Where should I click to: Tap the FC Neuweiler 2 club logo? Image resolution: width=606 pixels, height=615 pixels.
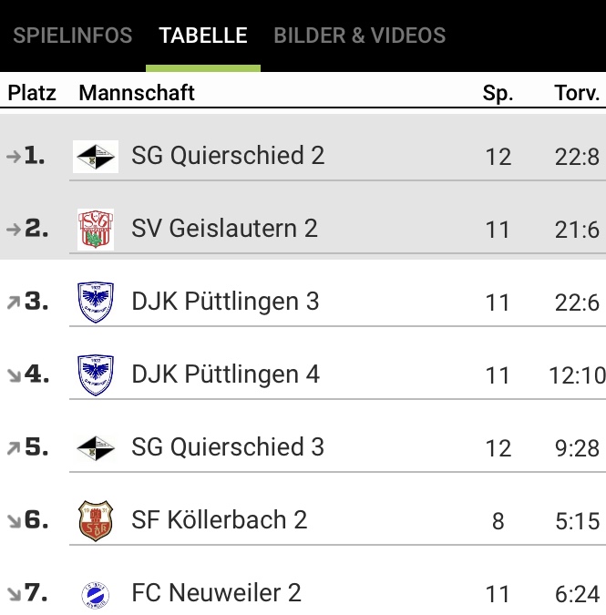(96, 594)
